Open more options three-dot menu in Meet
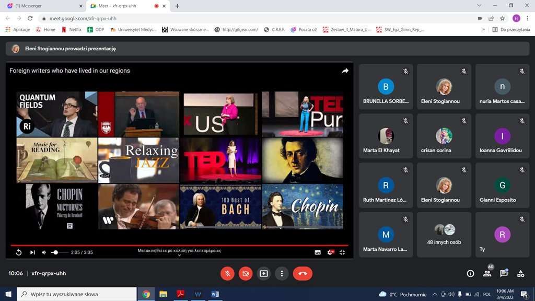The image size is (535, 301). (x=282, y=273)
